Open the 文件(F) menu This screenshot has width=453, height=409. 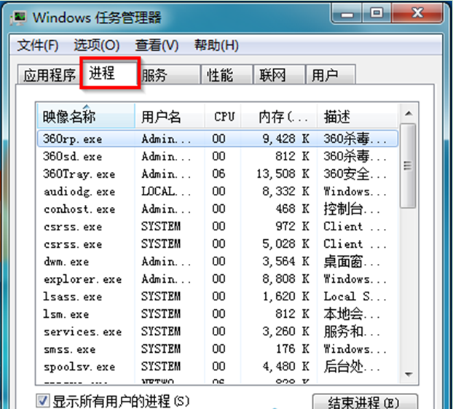38,45
